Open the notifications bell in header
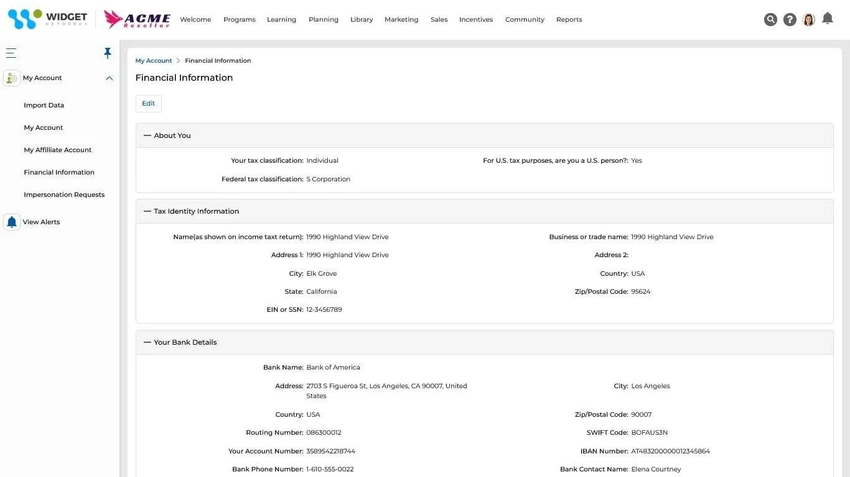Image resolution: width=850 pixels, height=477 pixels. click(x=828, y=19)
